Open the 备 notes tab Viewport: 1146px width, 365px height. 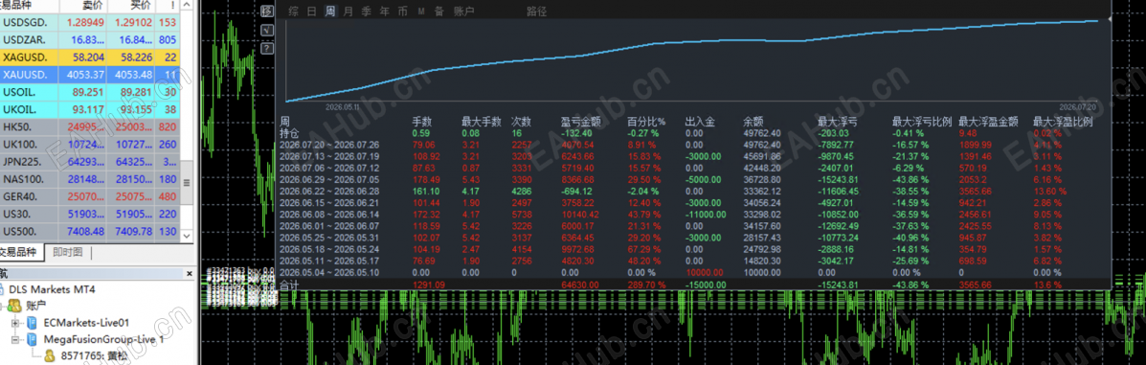coord(439,11)
